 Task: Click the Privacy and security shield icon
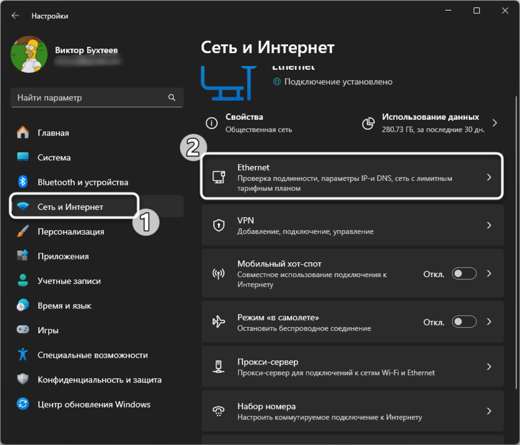(23, 379)
